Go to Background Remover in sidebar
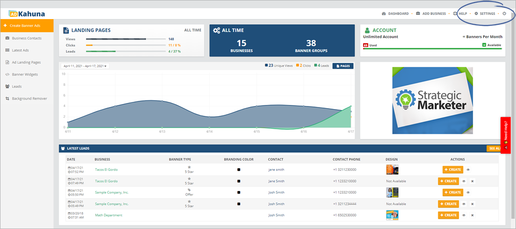The width and height of the screenshot is (516, 229). (x=29, y=98)
